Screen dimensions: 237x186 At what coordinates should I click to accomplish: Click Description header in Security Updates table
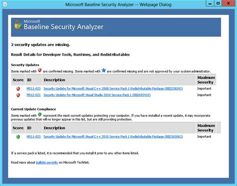point(54,80)
